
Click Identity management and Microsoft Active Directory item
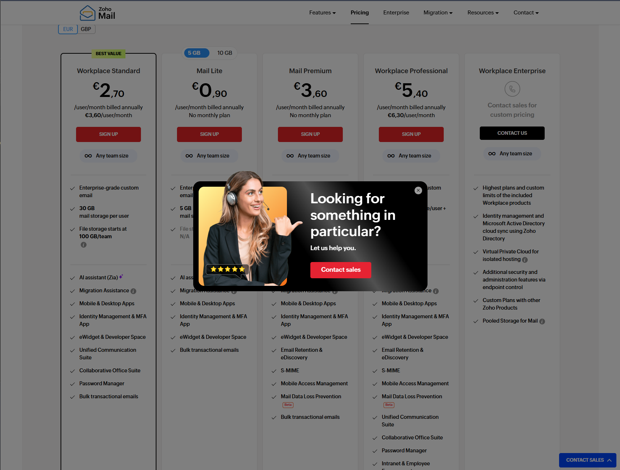point(514,227)
